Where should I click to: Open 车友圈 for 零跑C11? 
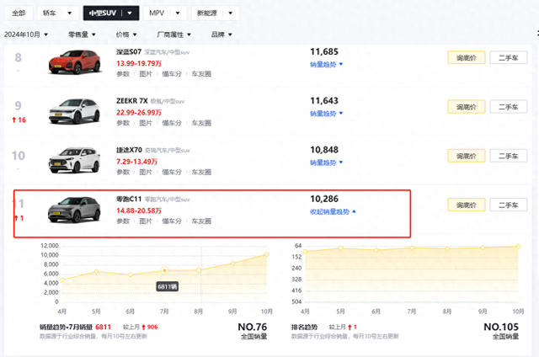tap(201, 221)
